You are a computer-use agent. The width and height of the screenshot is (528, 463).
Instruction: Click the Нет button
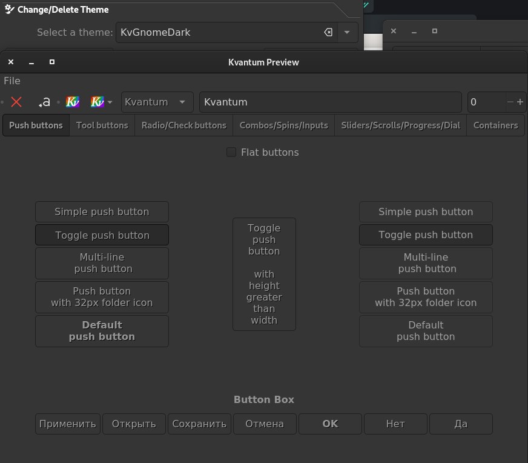395,424
